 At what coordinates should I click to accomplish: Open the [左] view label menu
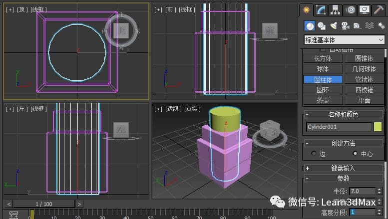pos(22,109)
